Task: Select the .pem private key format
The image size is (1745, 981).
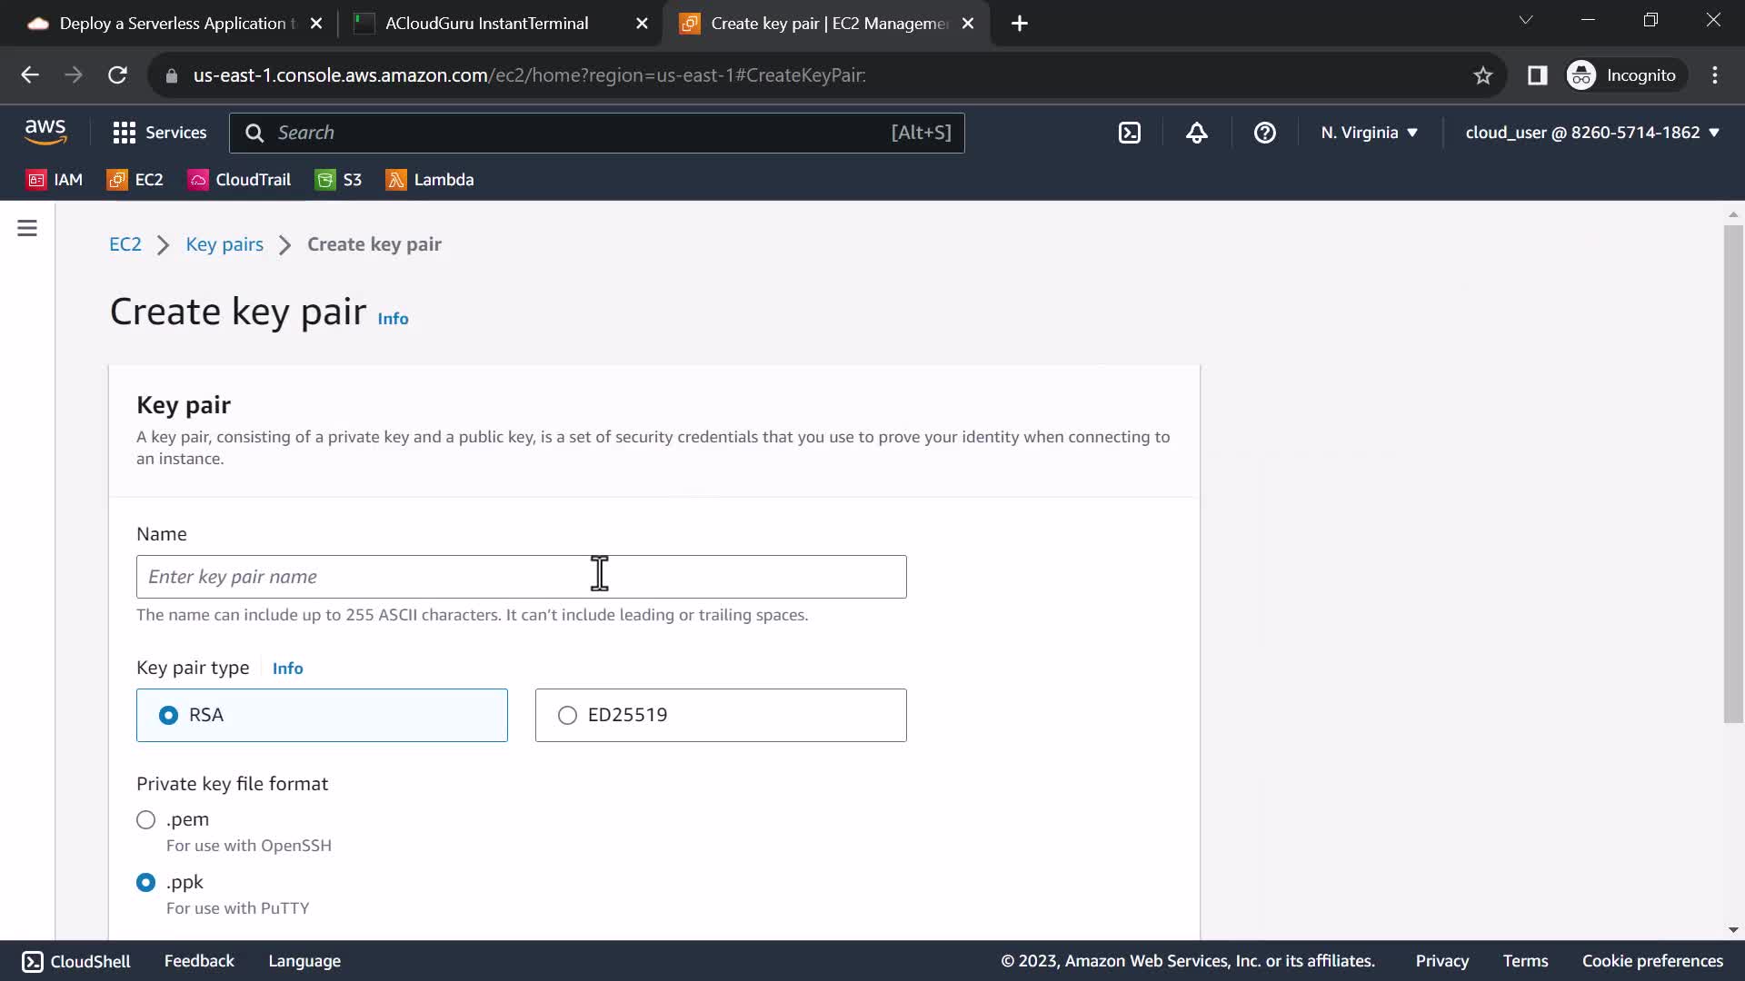Action: pyautogui.click(x=146, y=820)
